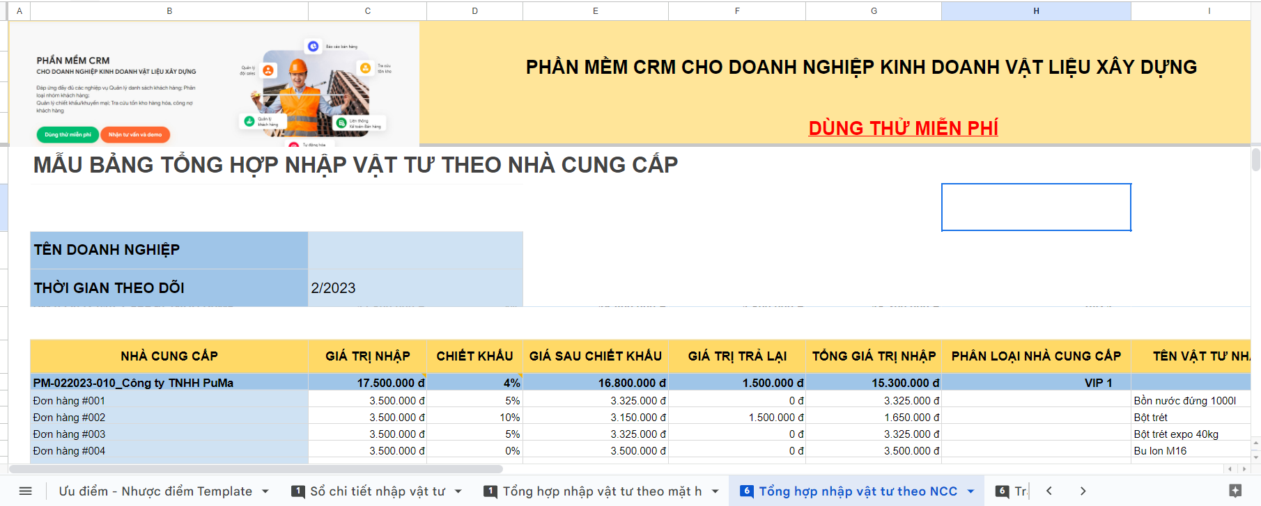
Task: Select column A header
Action: [19, 10]
